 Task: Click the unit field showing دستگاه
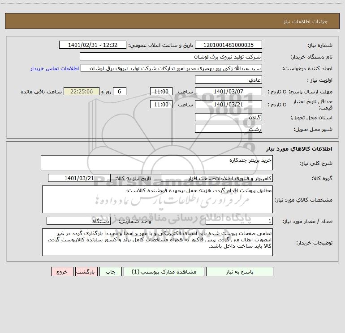[x=78, y=221]
